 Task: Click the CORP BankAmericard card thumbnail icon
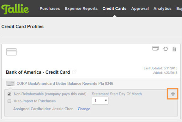pos(10,83)
